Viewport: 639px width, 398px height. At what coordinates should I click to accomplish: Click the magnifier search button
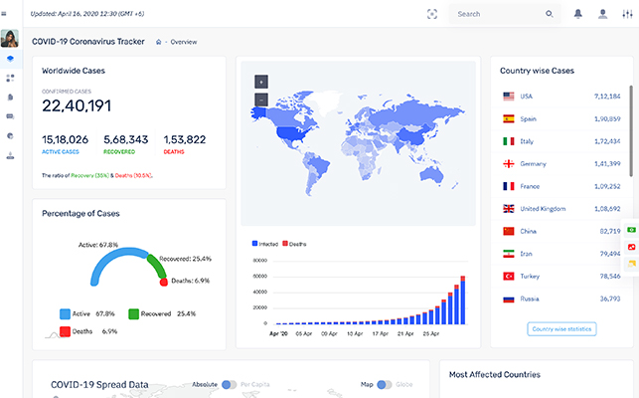550,14
